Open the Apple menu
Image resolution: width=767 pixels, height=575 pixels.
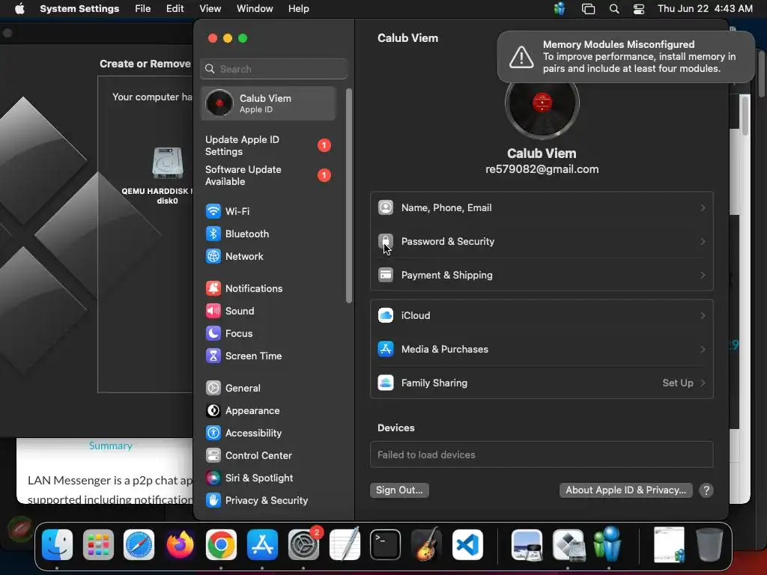coord(19,9)
